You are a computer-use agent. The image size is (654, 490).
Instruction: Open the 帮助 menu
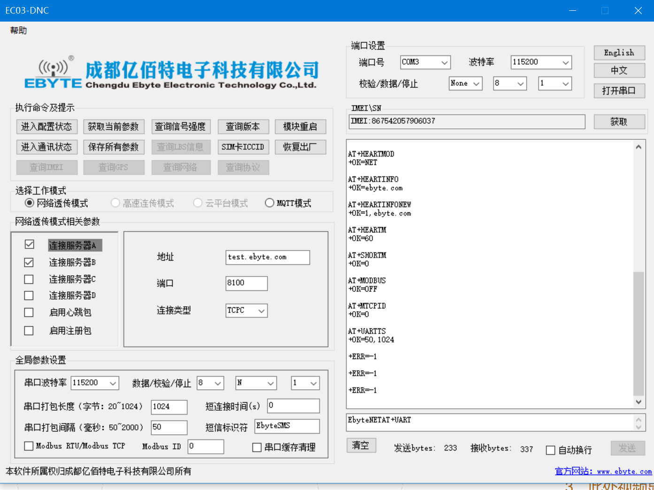(18, 30)
